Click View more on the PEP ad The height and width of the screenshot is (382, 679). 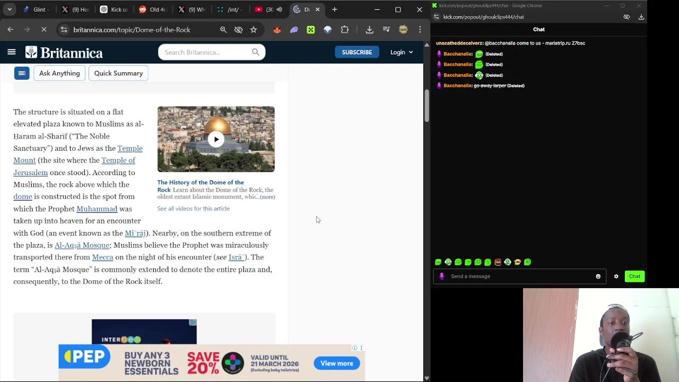click(x=337, y=363)
